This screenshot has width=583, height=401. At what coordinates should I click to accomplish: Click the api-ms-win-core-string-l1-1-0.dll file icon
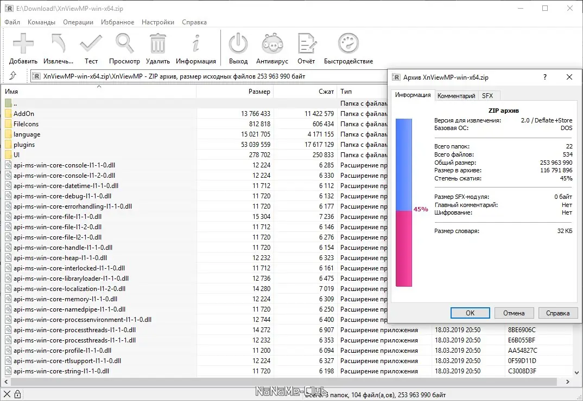[x=9, y=371]
